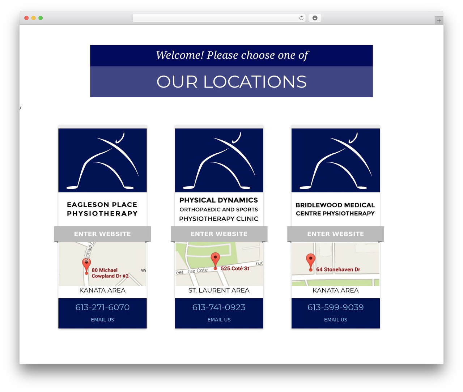463x392 pixels.
Task: Open the St. Laurent map thumbnail
Action: (219, 264)
